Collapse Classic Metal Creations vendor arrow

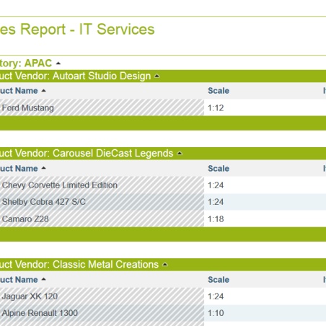tap(165, 265)
